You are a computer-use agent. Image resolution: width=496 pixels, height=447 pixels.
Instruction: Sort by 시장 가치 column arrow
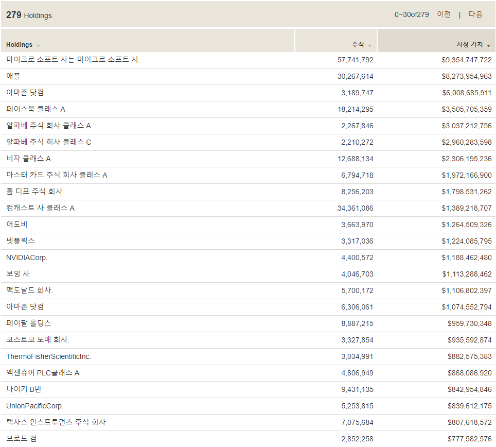pyautogui.click(x=488, y=46)
